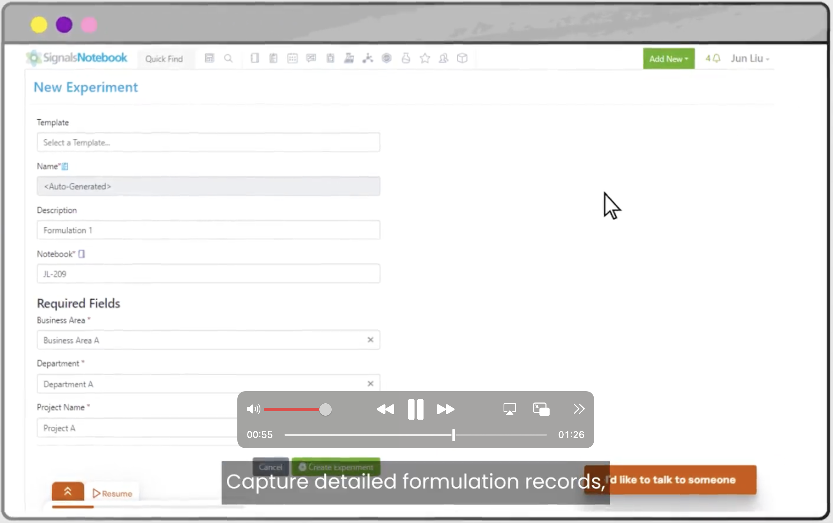Expand the Add New dropdown button

[x=668, y=59]
